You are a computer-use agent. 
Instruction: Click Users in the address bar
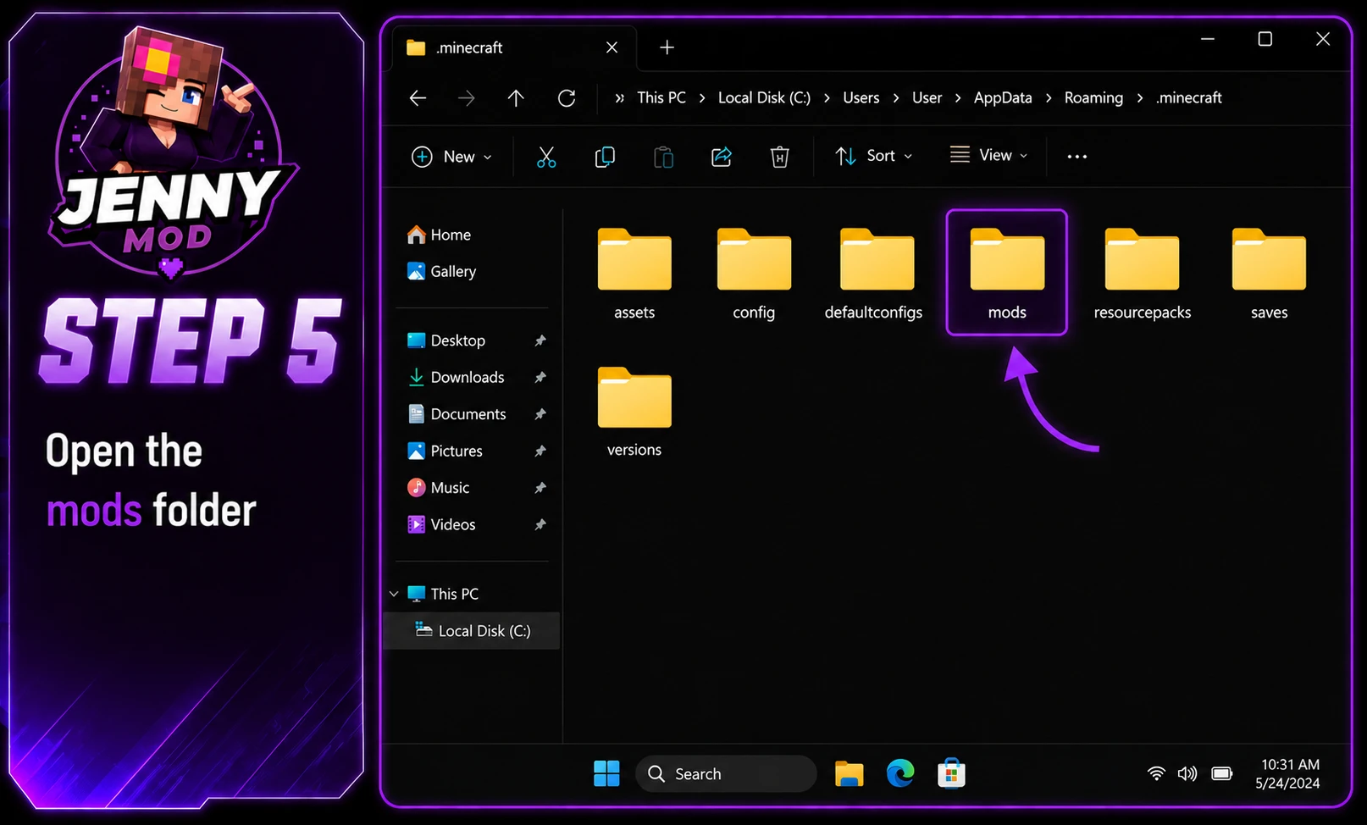pos(861,98)
